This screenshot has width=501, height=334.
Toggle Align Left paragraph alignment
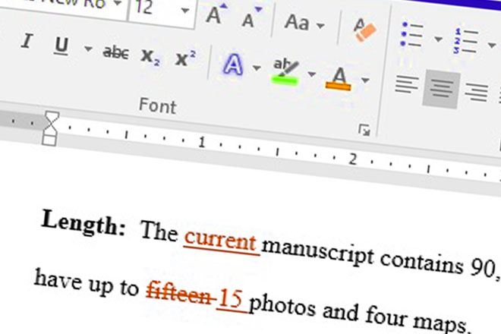coord(408,84)
